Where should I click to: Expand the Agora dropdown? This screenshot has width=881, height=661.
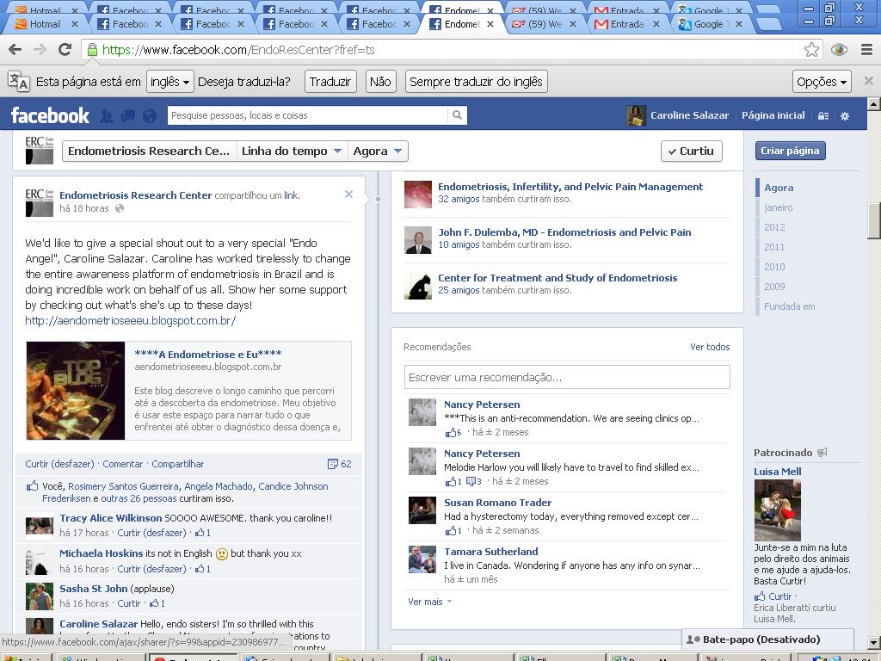click(378, 151)
